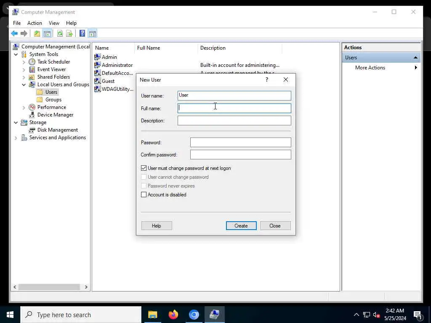431x323 pixels.
Task: Click the muted volume tray icon
Action: click(x=376, y=315)
